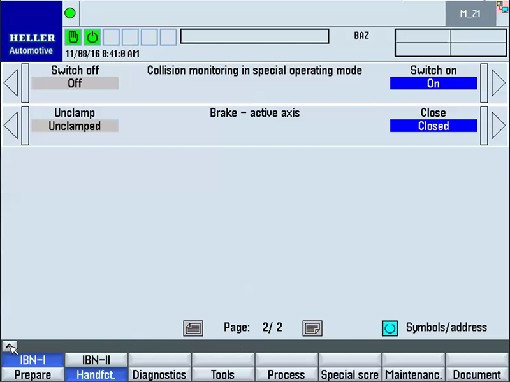Switch collision monitoring On
Viewport: 510px width, 382px height.
[x=433, y=84]
